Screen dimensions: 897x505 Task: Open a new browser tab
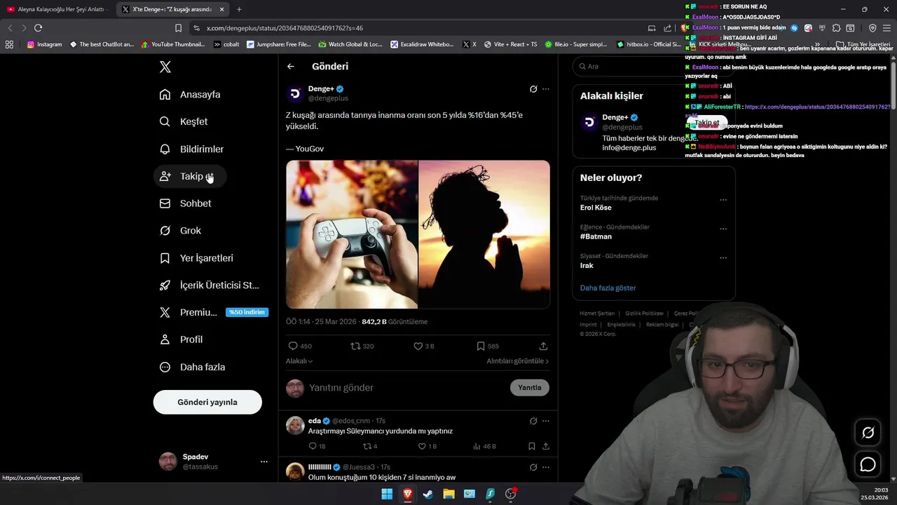tap(239, 9)
